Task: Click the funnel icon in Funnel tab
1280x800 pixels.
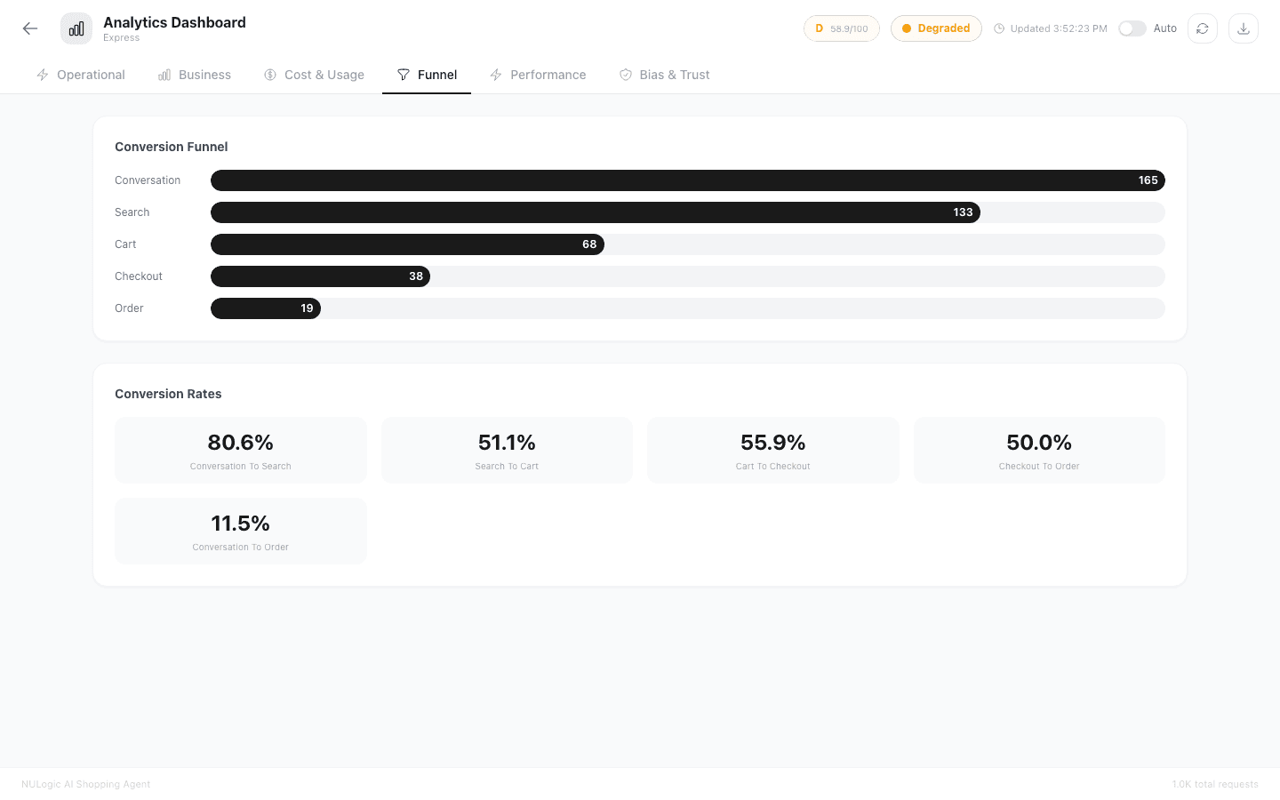Action: click(404, 75)
